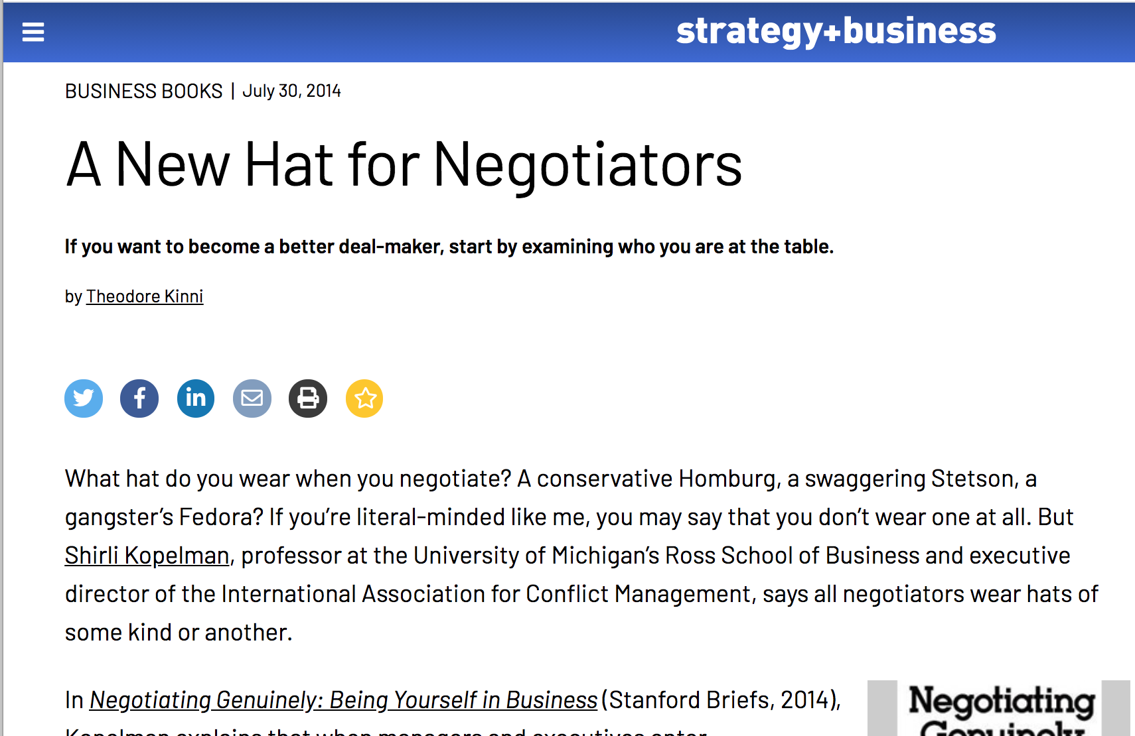
Task: Save the article with the star icon
Action: (364, 399)
